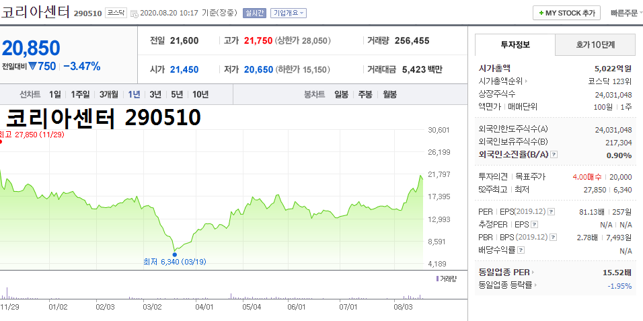
Task: Expand the 기업개요 dropdown
Action: pyautogui.click(x=289, y=13)
